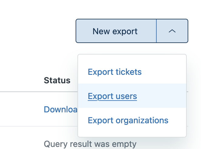
Task: Pick Export organizations in the dropdown
Action: [128, 120]
